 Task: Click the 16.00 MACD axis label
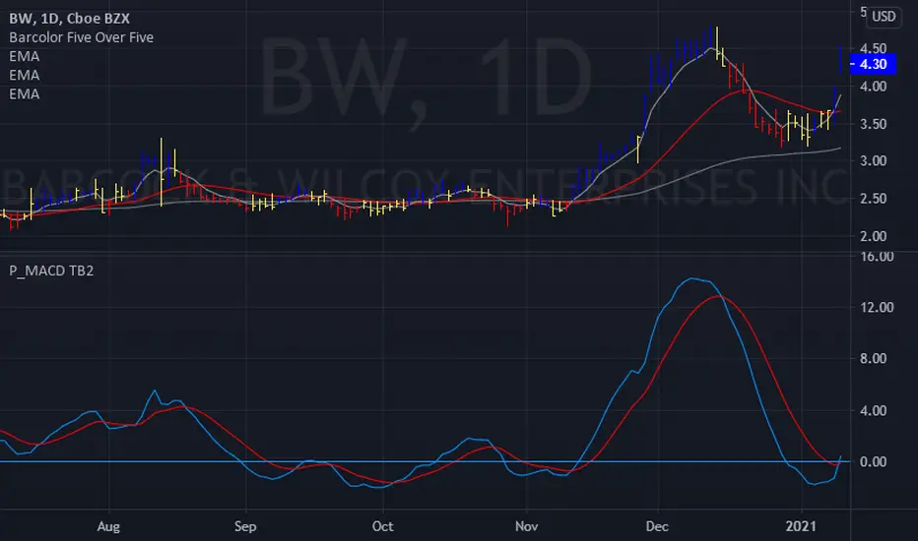click(x=877, y=256)
